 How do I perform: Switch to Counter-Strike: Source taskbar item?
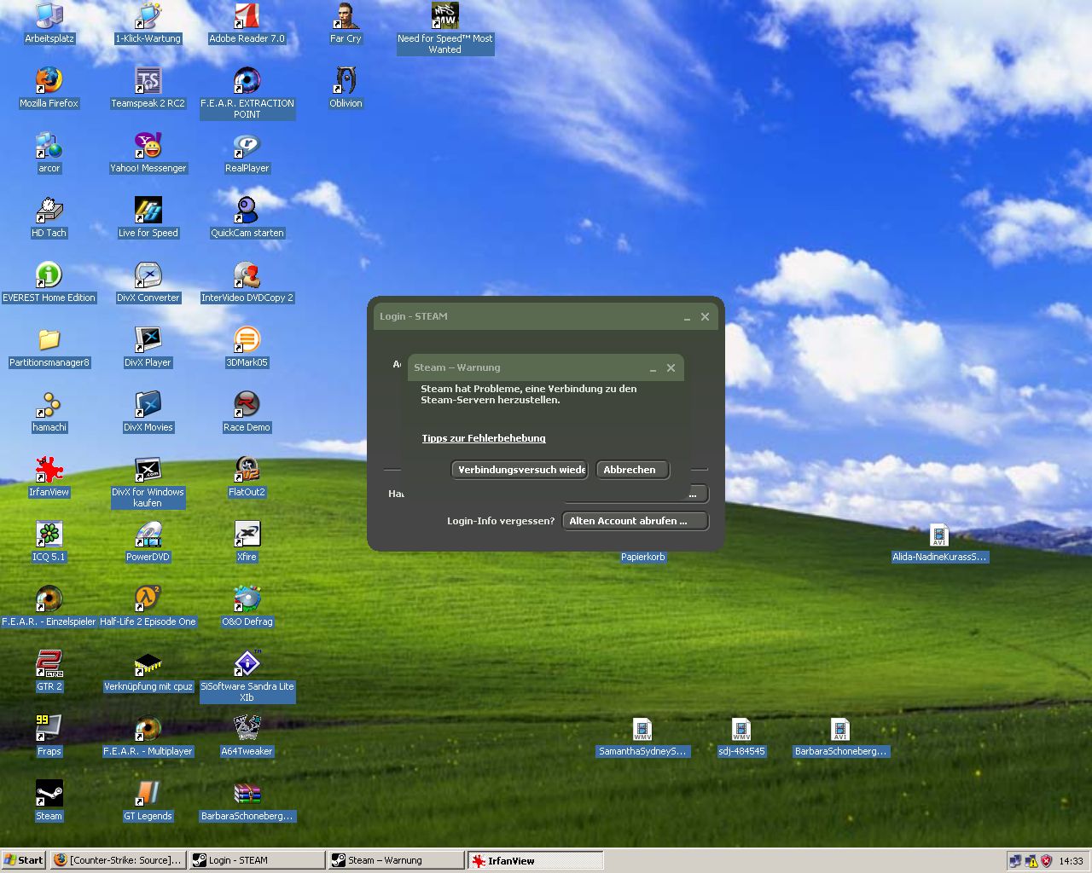tap(118, 860)
